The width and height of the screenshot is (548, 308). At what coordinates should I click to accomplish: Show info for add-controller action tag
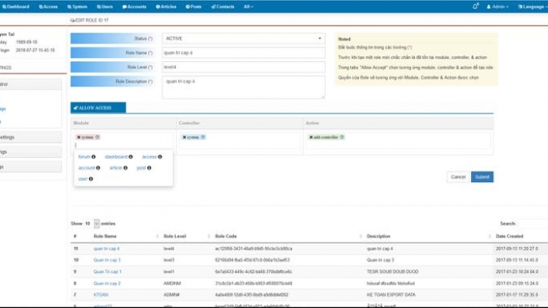click(342, 137)
